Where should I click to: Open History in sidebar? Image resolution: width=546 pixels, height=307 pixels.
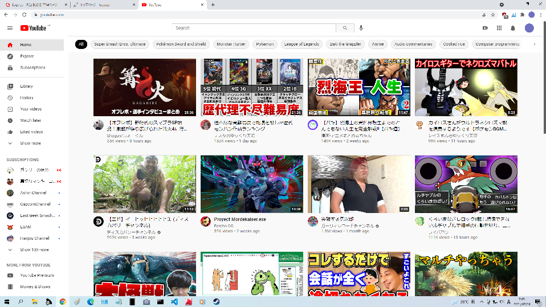coord(32,97)
